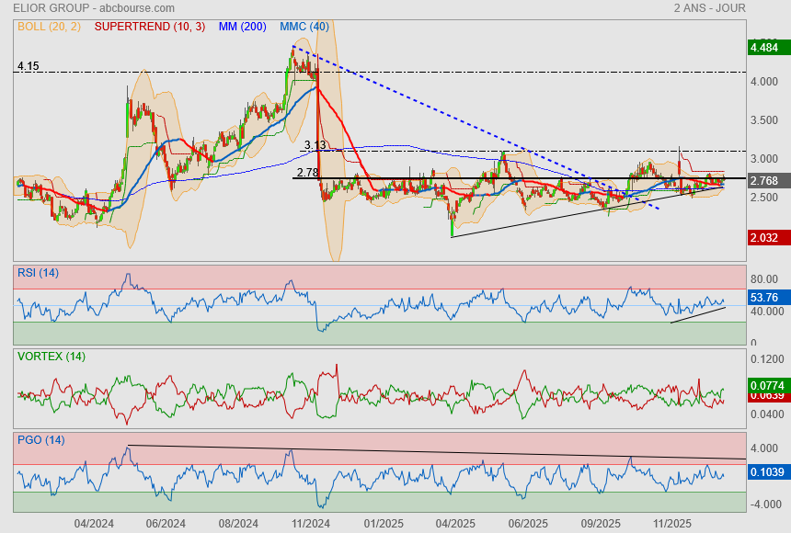Click the 11/2024 date on time axis
791x533 pixels.
point(311,523)
